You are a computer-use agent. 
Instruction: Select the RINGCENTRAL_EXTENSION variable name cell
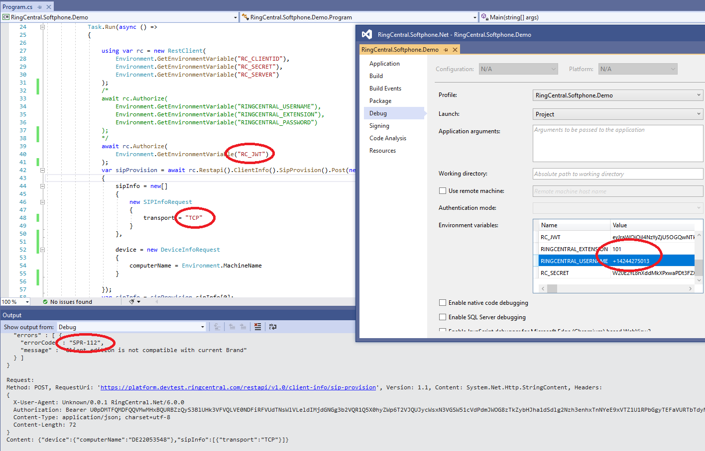(x=575, y=249)
